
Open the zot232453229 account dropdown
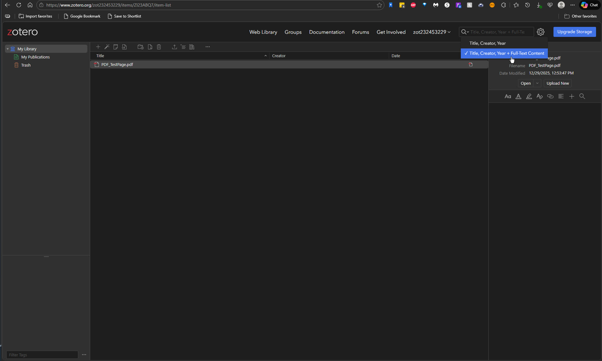click(432, 32)
